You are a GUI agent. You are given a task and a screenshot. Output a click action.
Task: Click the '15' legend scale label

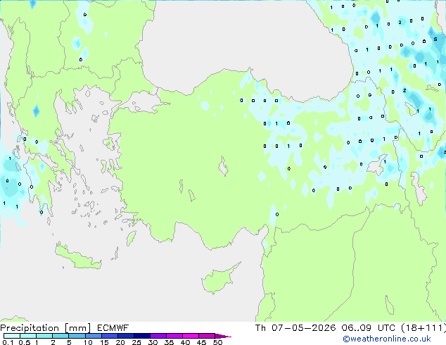tap(104, 342)
